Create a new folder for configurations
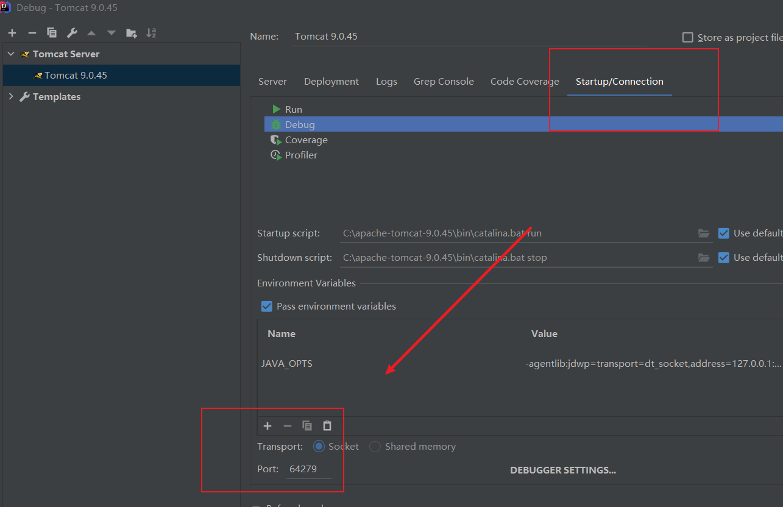This screenshot has width=783, height=507. click(x=132, y=33)
